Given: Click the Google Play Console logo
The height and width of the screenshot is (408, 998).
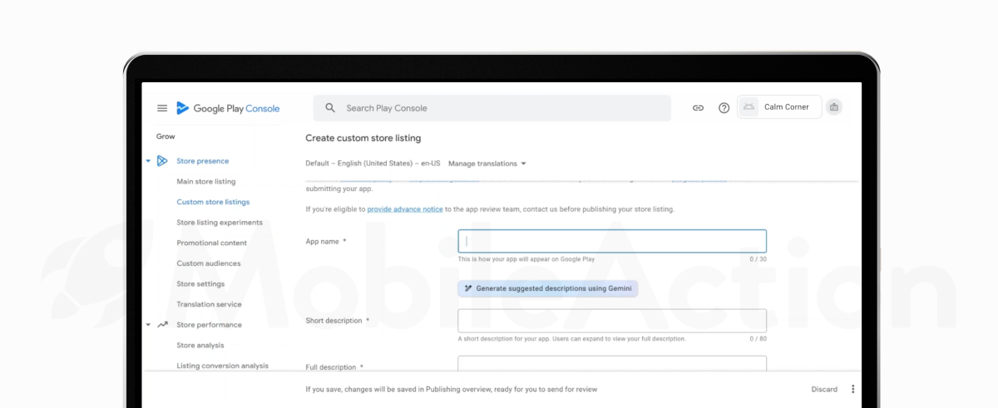Looking at the screenshot, I should coord(228,108).
